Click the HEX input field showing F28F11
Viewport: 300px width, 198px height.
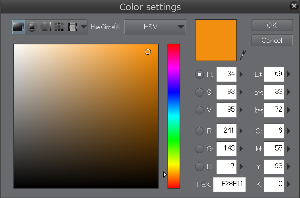[229, 184]
